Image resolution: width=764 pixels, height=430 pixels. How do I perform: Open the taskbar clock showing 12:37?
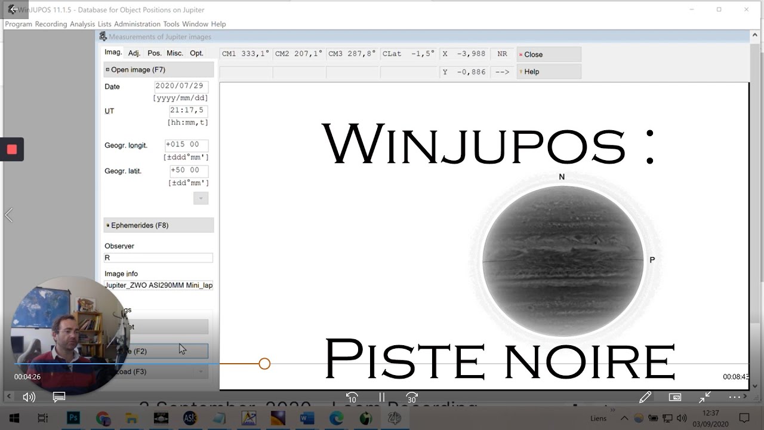(x=711, y=418)
